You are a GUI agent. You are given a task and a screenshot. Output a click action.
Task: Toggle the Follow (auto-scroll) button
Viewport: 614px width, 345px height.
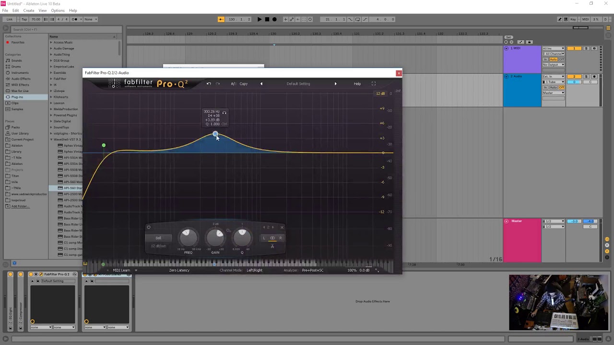(221, 19)
